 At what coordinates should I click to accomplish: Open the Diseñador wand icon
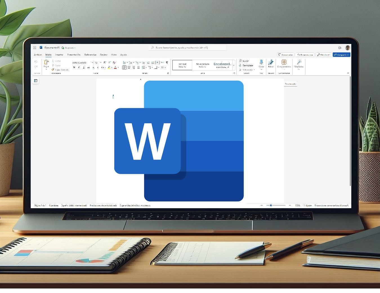tap(299, 62)
